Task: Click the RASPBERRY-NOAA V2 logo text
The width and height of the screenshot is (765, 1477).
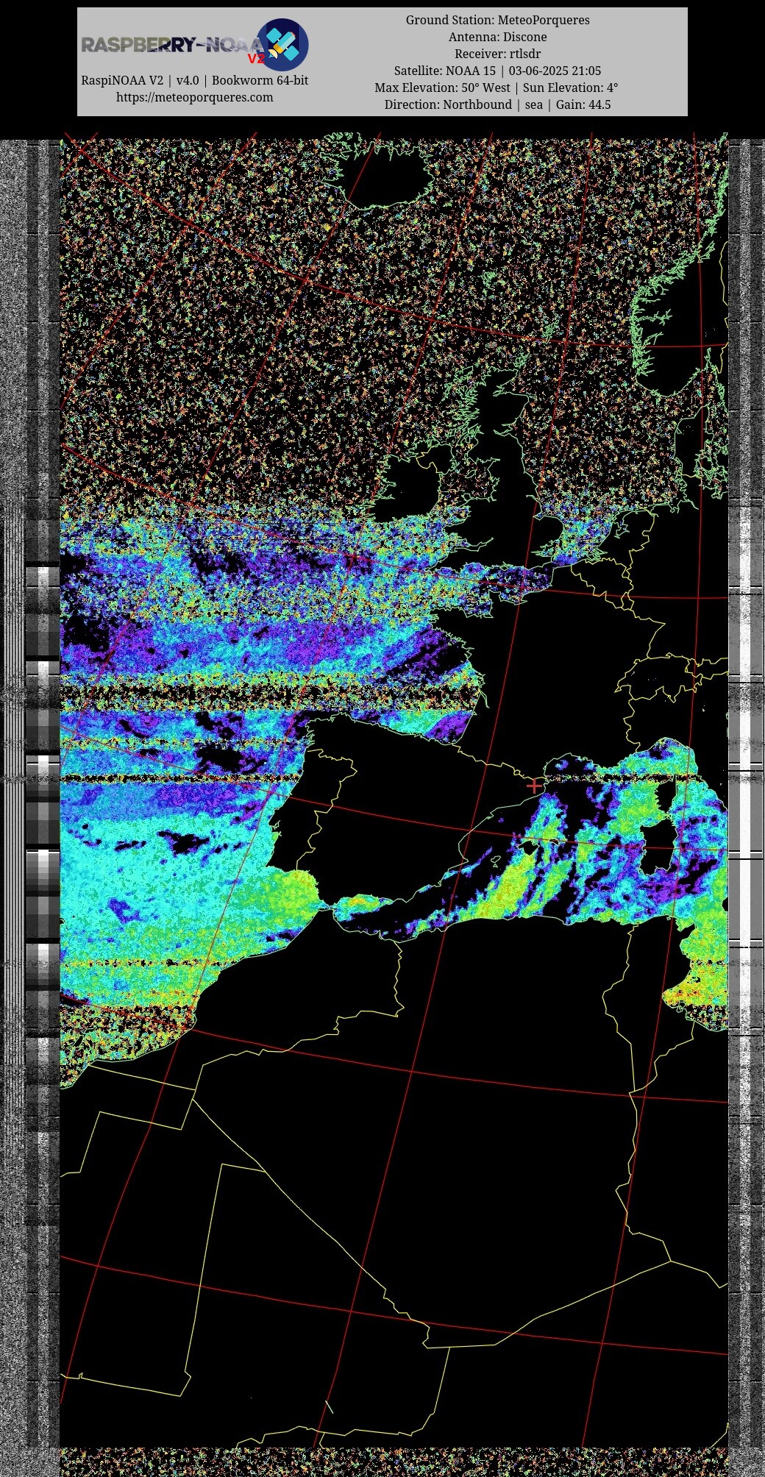Action: pyautogui.click(x=173, y=47)
